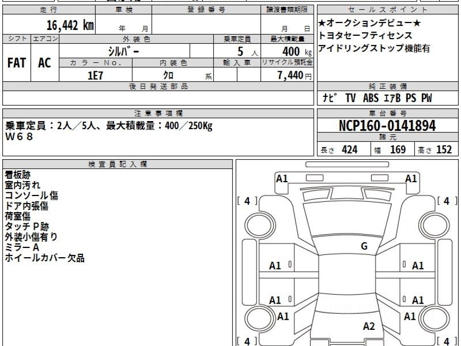Click the 幅 169 width cell
The image size is (461, 346).
pos(393,150)
